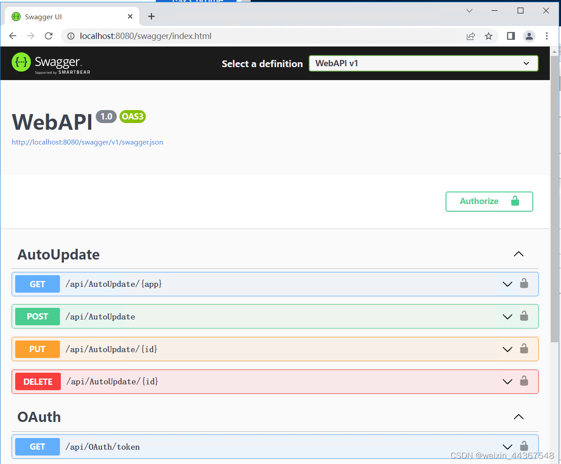Viewport: 561px width, 464px height.
Task: Expand GET /api/AutoUpdate/{app} with its chevron
Action: tap(507, 284)
